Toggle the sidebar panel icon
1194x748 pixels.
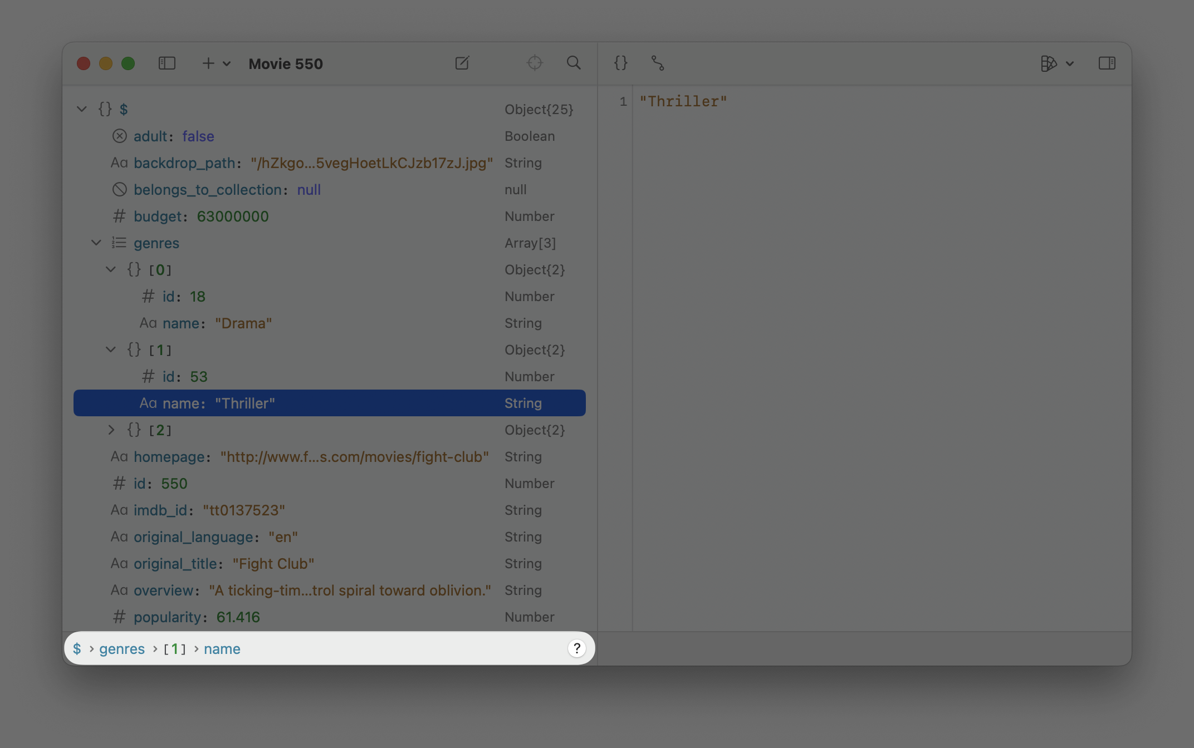[167, 63]
